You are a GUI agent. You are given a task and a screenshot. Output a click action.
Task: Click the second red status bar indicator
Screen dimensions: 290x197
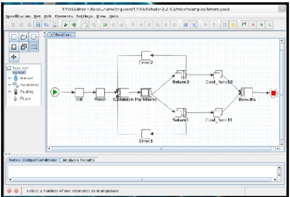(x=16, y=191)
